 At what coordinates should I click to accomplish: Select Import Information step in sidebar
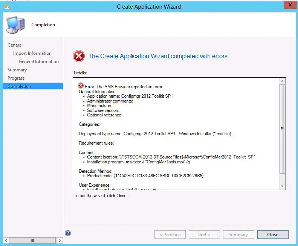pos(32,53)
